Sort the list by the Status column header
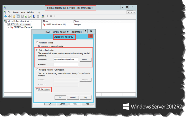189x120 pixels. 77,21
